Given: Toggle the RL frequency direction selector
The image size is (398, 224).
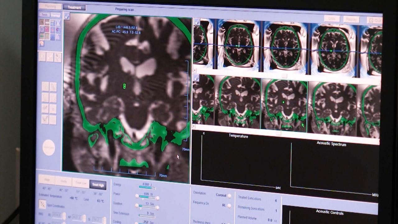Looking at the screenshot, I should pos(229,206).
